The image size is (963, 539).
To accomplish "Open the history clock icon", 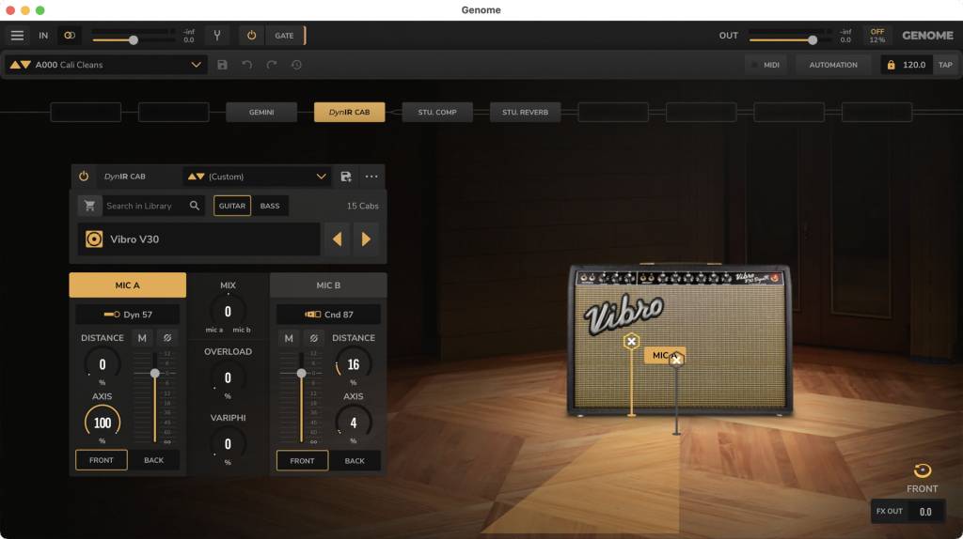I will pos(296,65).
